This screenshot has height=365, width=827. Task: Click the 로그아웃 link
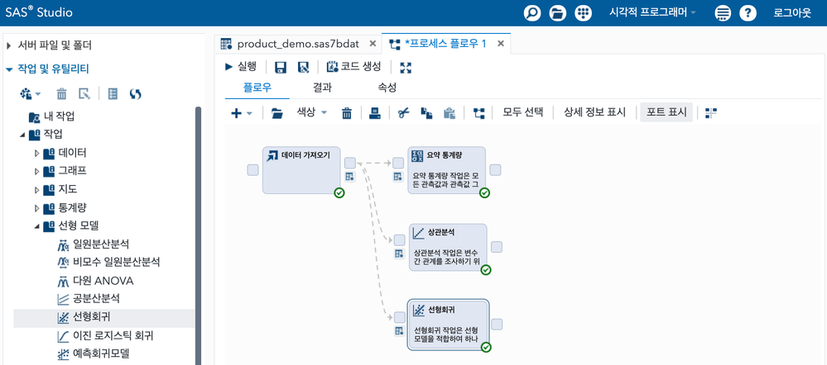click(793, 13)
